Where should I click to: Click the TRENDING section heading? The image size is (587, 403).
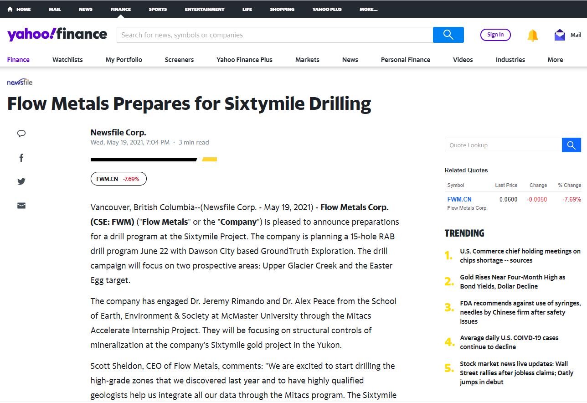[x=464, y=233]
